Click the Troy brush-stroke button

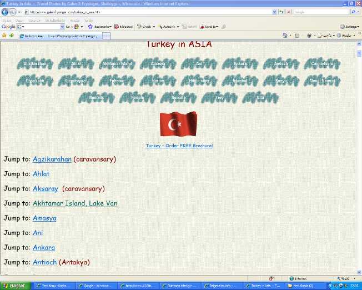point(219,98)
